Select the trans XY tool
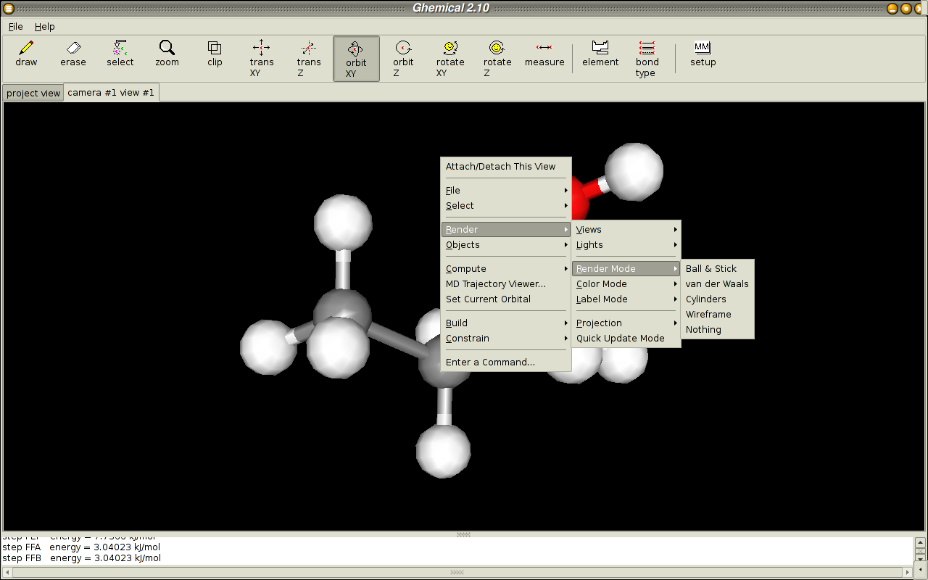Screen dimensions: 928x580 262,58
